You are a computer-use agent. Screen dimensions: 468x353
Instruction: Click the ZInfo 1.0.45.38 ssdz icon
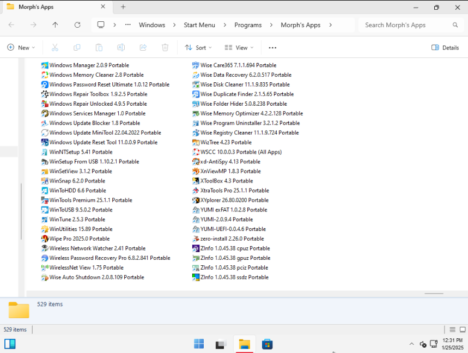[x=196, y=277]
